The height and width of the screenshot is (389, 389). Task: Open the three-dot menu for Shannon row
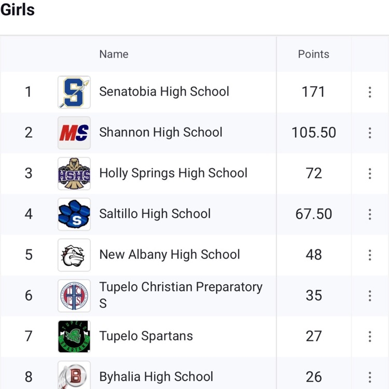(x=370, y=133)
